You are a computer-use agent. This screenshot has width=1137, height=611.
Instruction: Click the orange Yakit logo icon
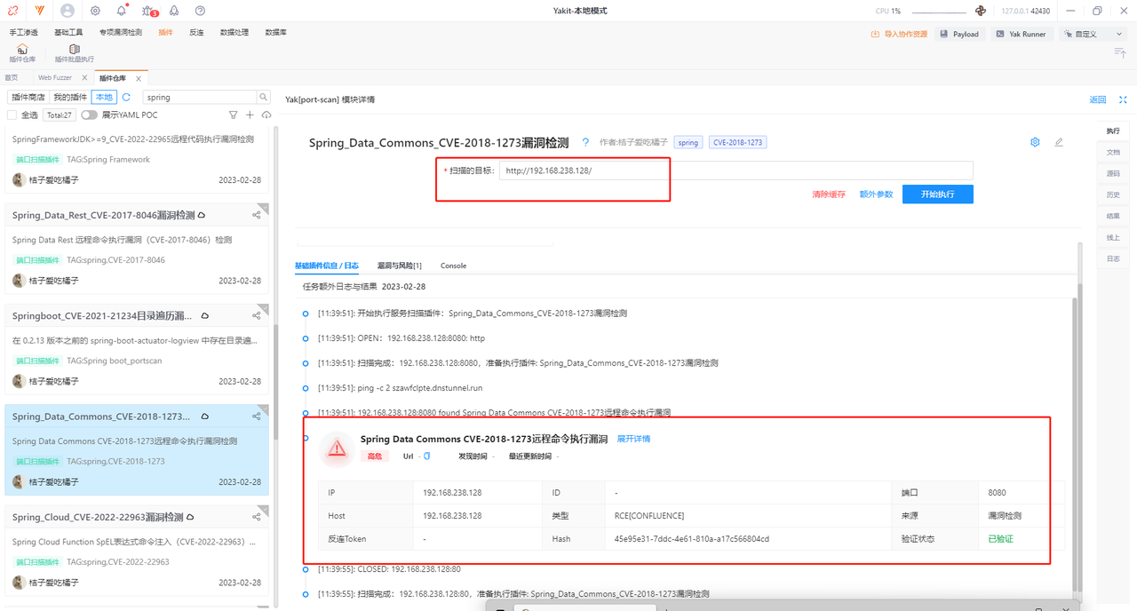coord(40,11)
